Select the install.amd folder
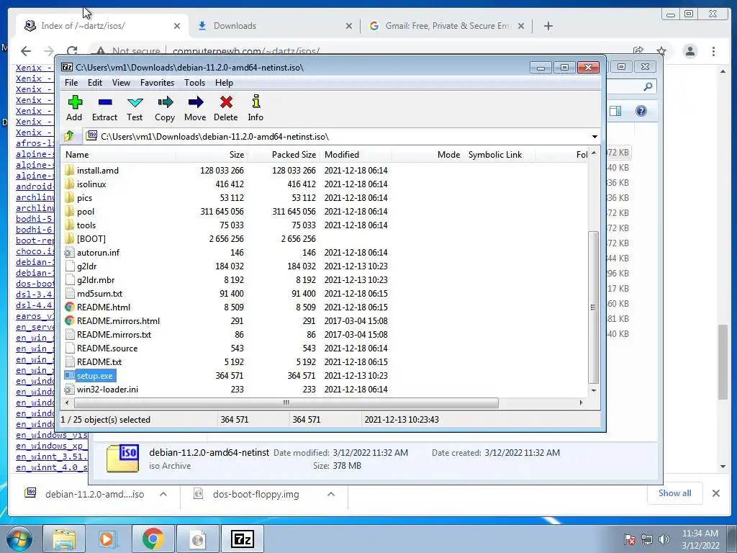 (98, 171)
